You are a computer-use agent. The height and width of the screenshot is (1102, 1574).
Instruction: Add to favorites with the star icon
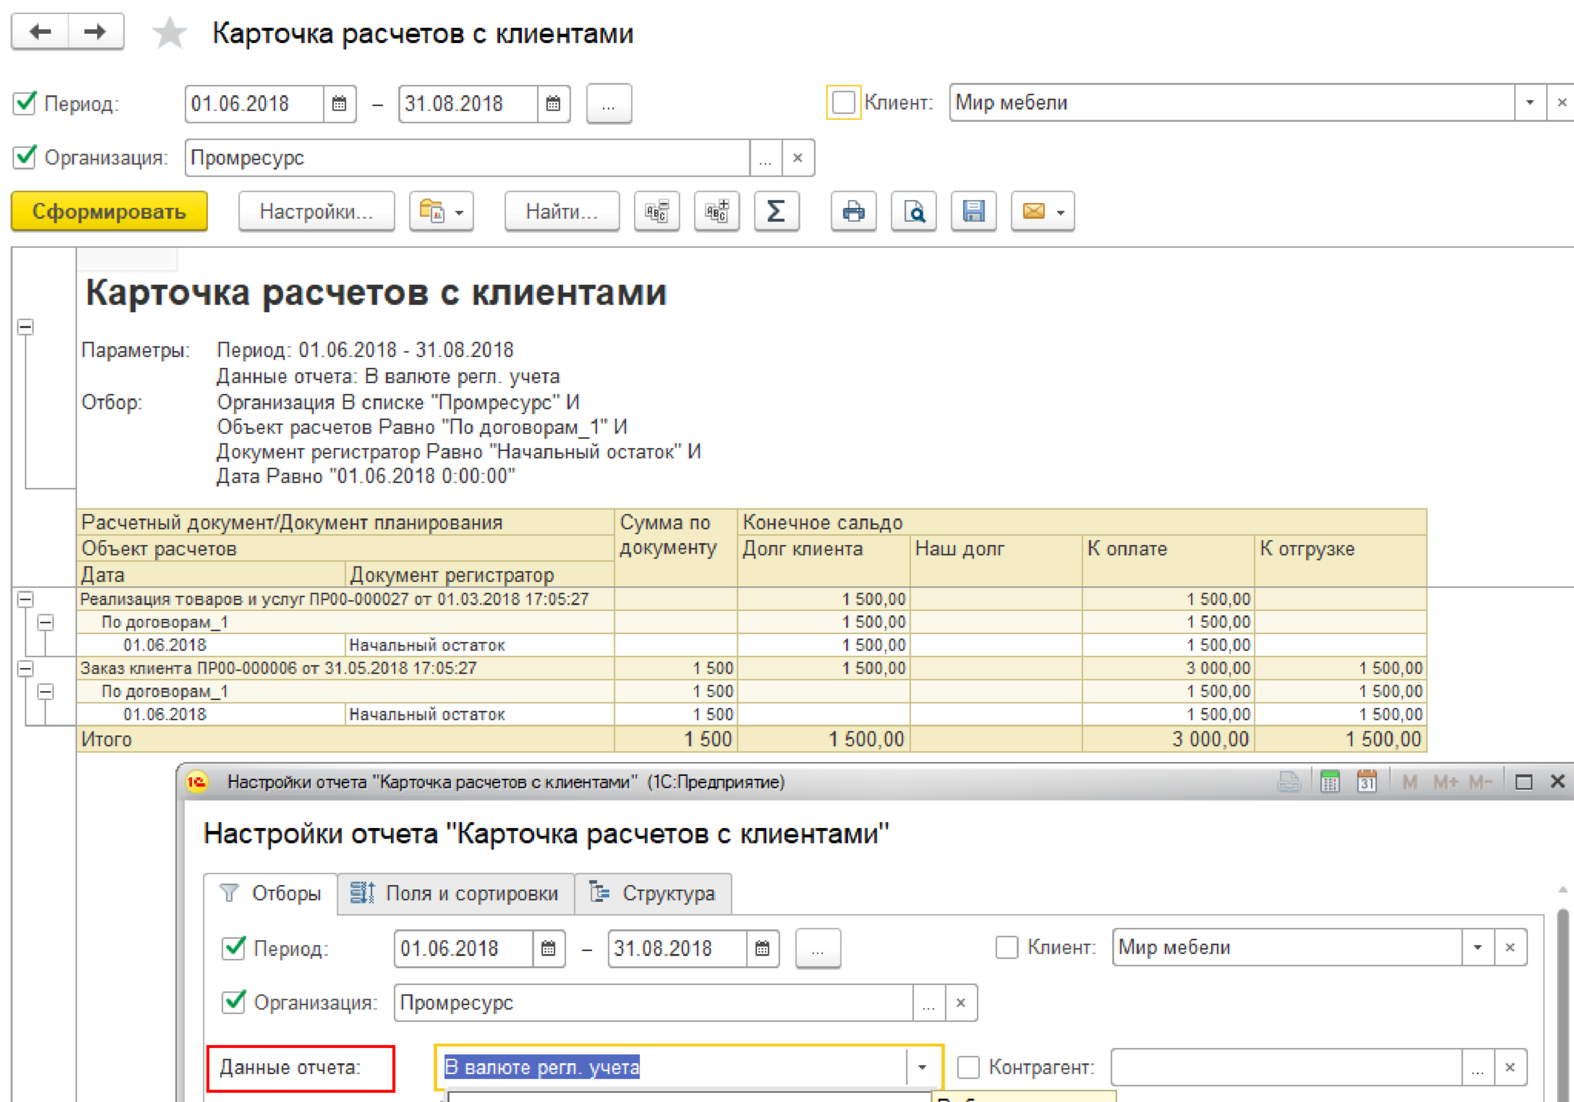(x=169, y=33)
